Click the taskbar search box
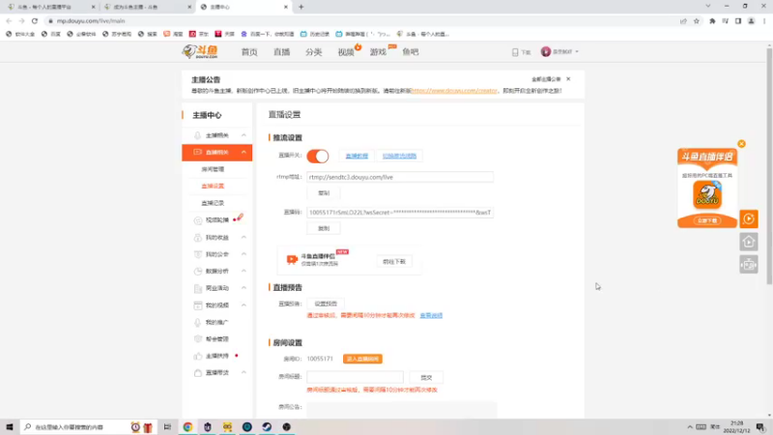Viewport: 773px width, 435px height. 89,427
